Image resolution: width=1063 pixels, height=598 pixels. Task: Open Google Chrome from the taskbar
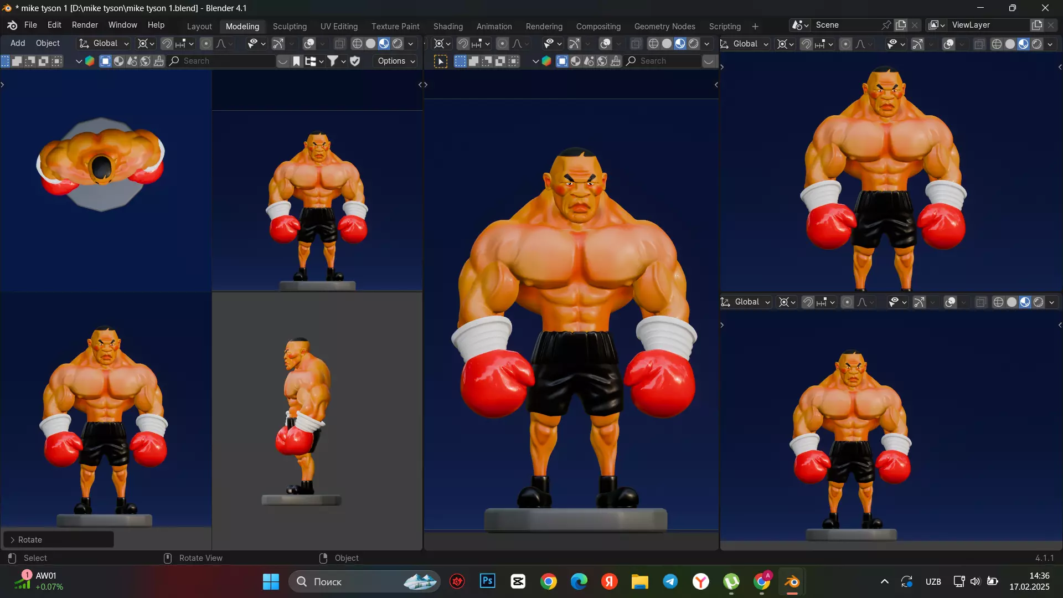pyautogui.click(x=549, y=581)
